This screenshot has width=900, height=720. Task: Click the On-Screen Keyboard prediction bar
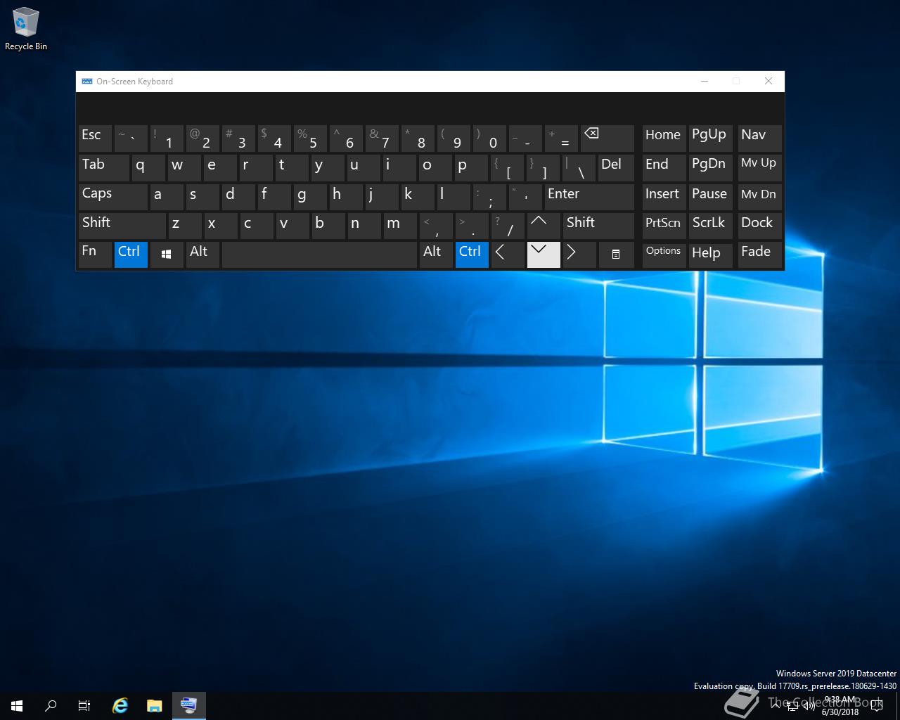click(x=430, y=108)
